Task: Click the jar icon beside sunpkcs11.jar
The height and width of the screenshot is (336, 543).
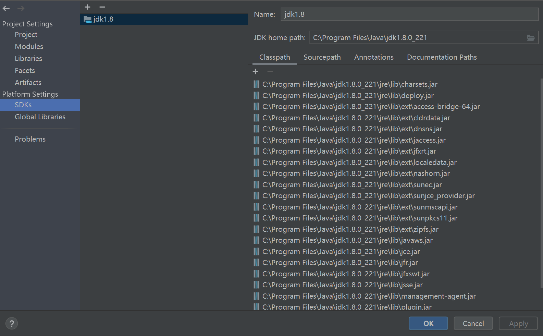Action: 256,218
